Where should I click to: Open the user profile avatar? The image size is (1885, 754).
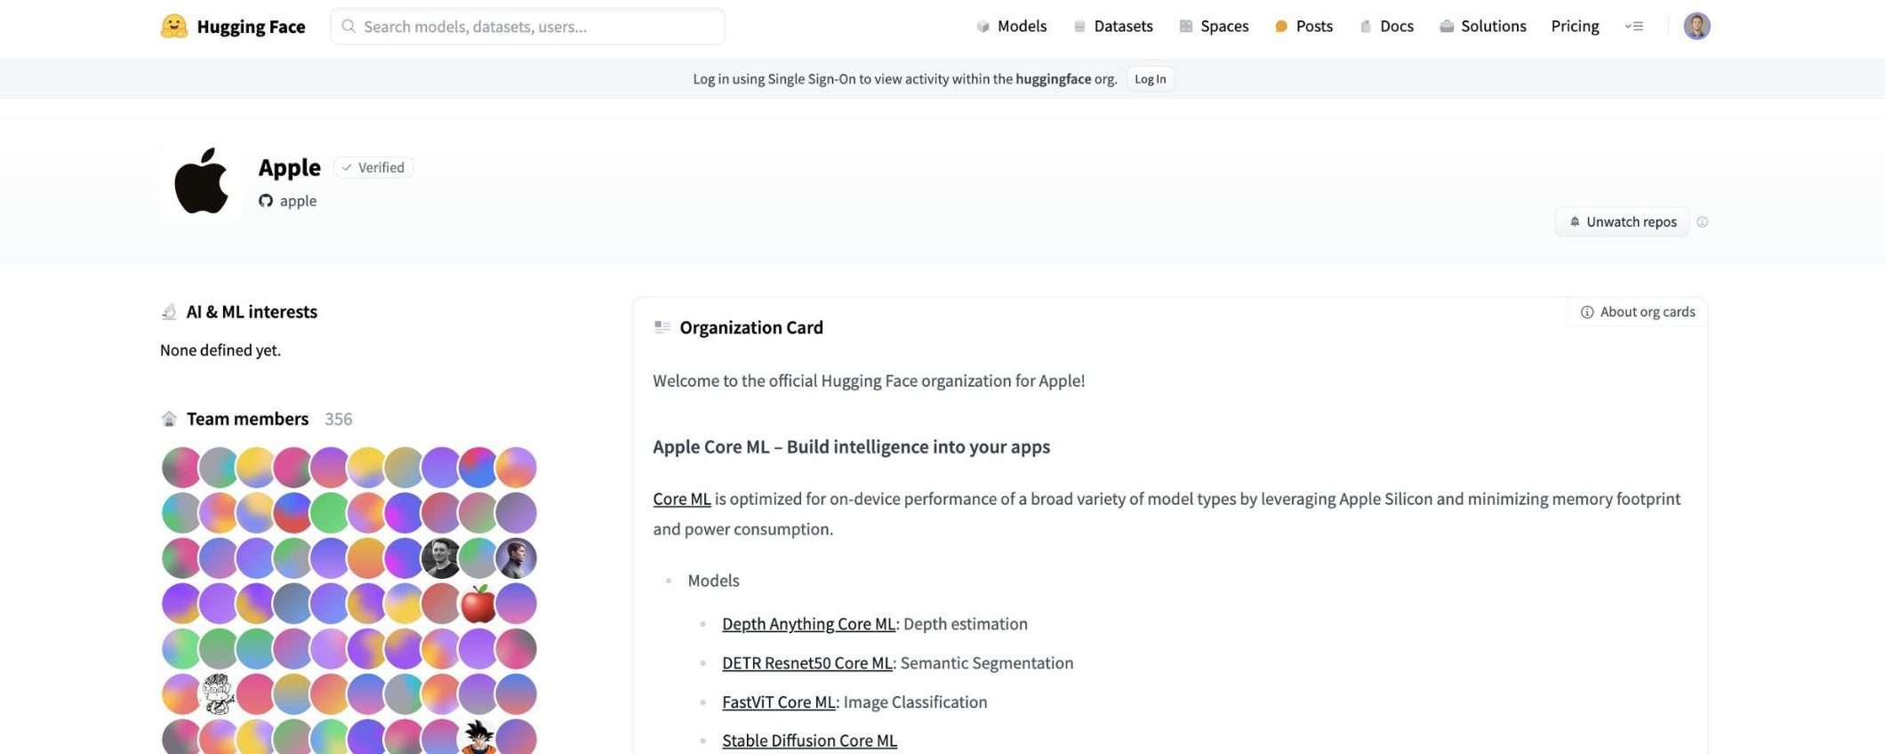tap(1696, 26)
